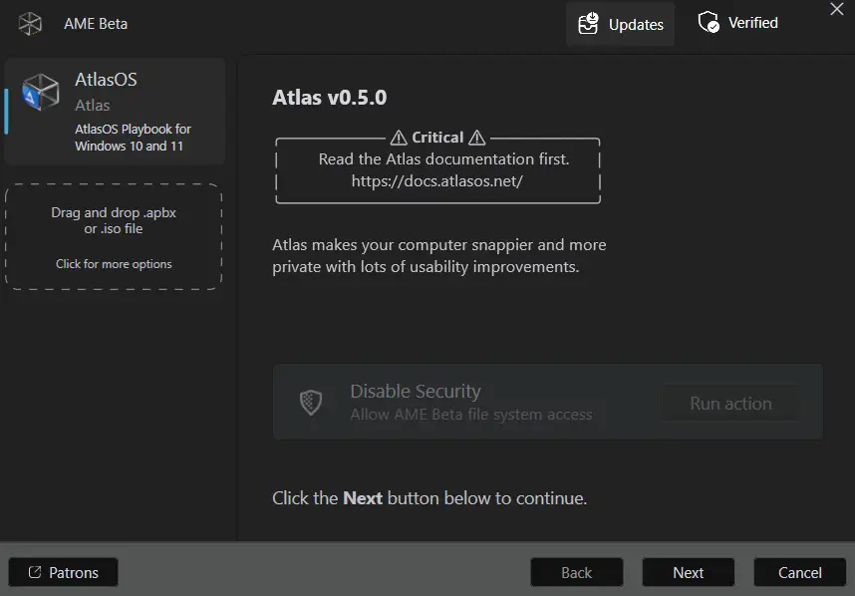Select the AtlasOS playbook title in sidebar

(105, 80)
